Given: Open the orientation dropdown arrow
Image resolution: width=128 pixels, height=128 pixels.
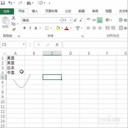Looking at the screenshot, I should [111, 20].
